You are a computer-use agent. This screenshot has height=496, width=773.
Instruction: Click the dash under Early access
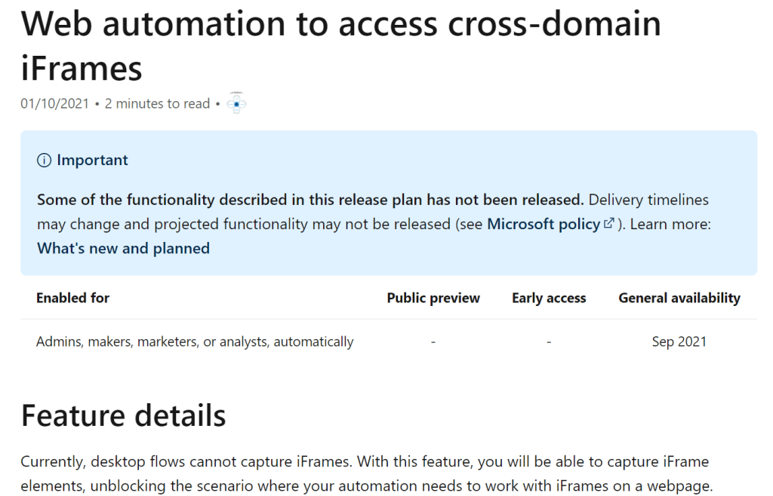tap(549, 341)
